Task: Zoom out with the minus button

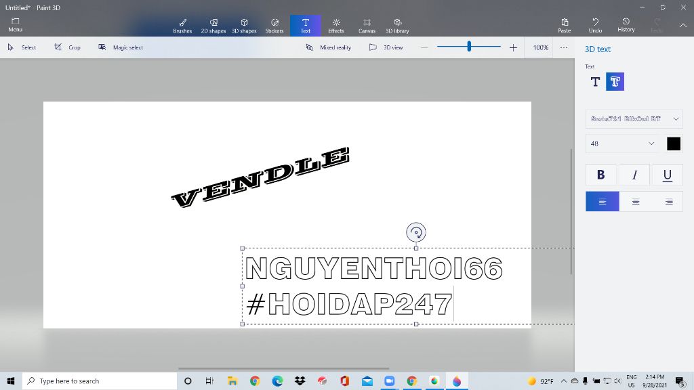Action: (x=424, y=47)
